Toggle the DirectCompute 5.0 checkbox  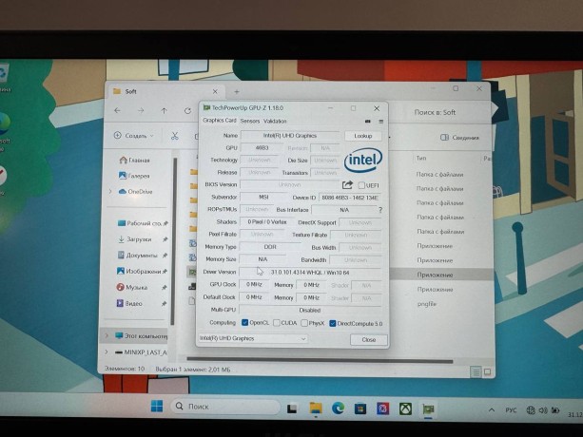point(333,324)
